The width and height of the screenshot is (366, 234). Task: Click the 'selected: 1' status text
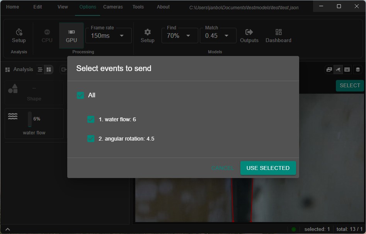pyautogui.click(x=317, y=229)
